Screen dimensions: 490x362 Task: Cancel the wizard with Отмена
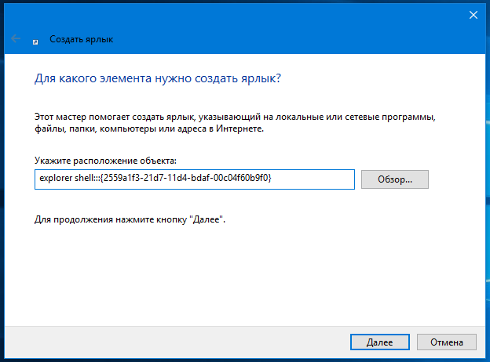[447, 342]
